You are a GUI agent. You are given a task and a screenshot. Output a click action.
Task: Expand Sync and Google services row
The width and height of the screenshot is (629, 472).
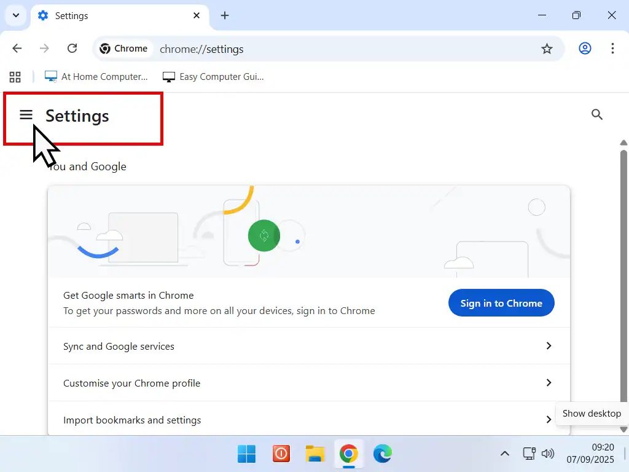tap(308, 346)
